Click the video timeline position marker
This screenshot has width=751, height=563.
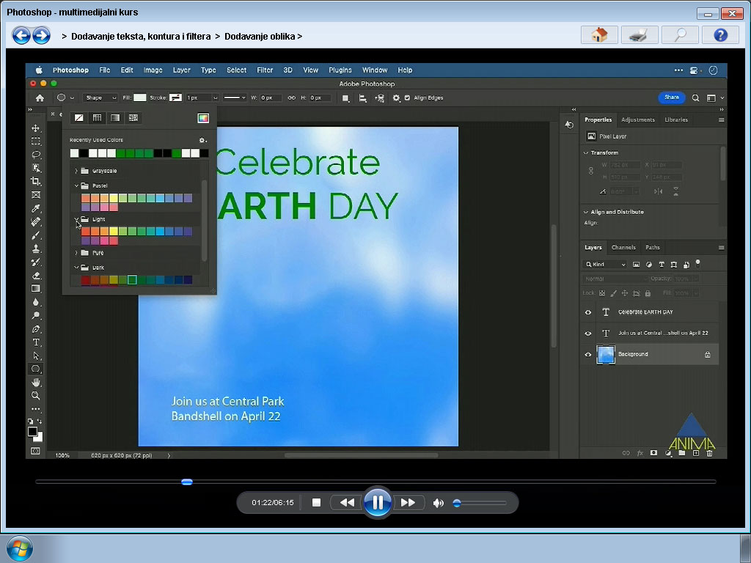(x=187, y=482)
